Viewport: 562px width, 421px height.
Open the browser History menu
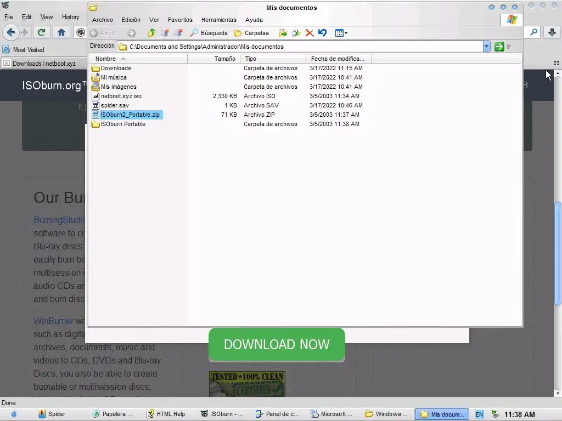click(x=71, y=17)
